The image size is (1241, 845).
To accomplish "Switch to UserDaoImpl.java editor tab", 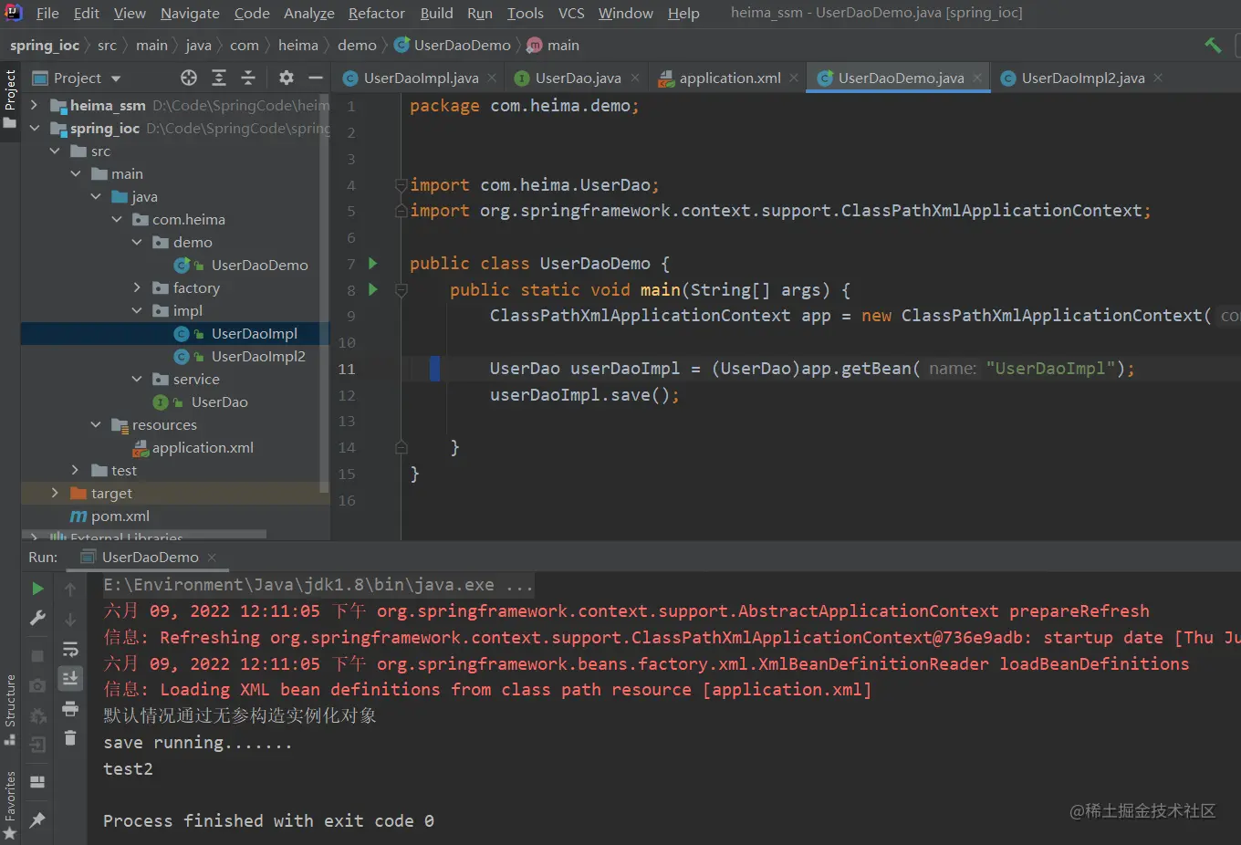I will click(421, 78).
